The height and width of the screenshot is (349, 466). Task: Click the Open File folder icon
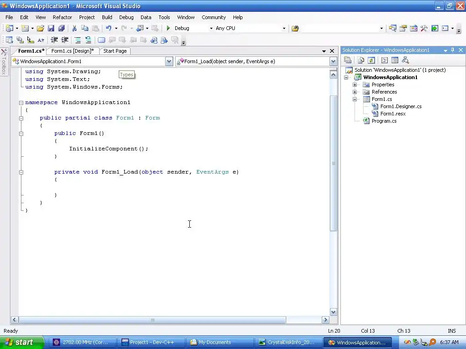click(41, 28)
